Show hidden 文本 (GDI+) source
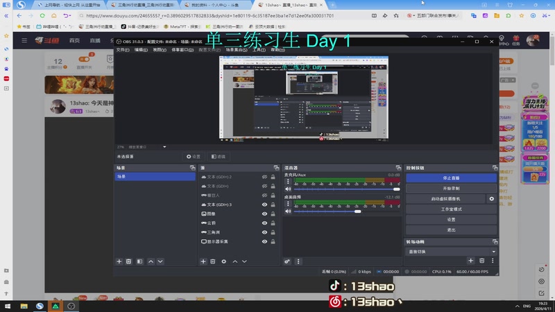Viewport: 555px width, 312px height. pos(264,186)
